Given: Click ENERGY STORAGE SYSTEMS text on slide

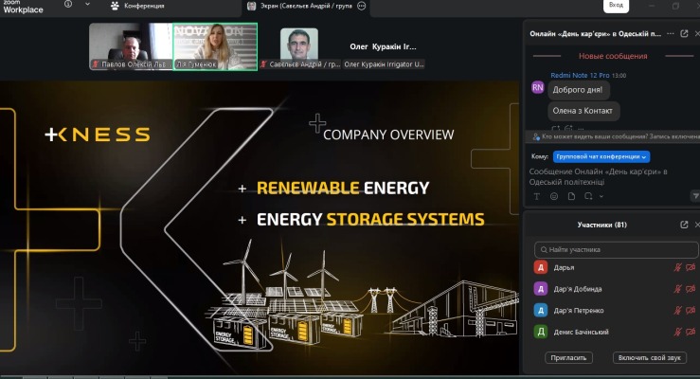Looking at the screenshot, I should (x=370, y=219).
